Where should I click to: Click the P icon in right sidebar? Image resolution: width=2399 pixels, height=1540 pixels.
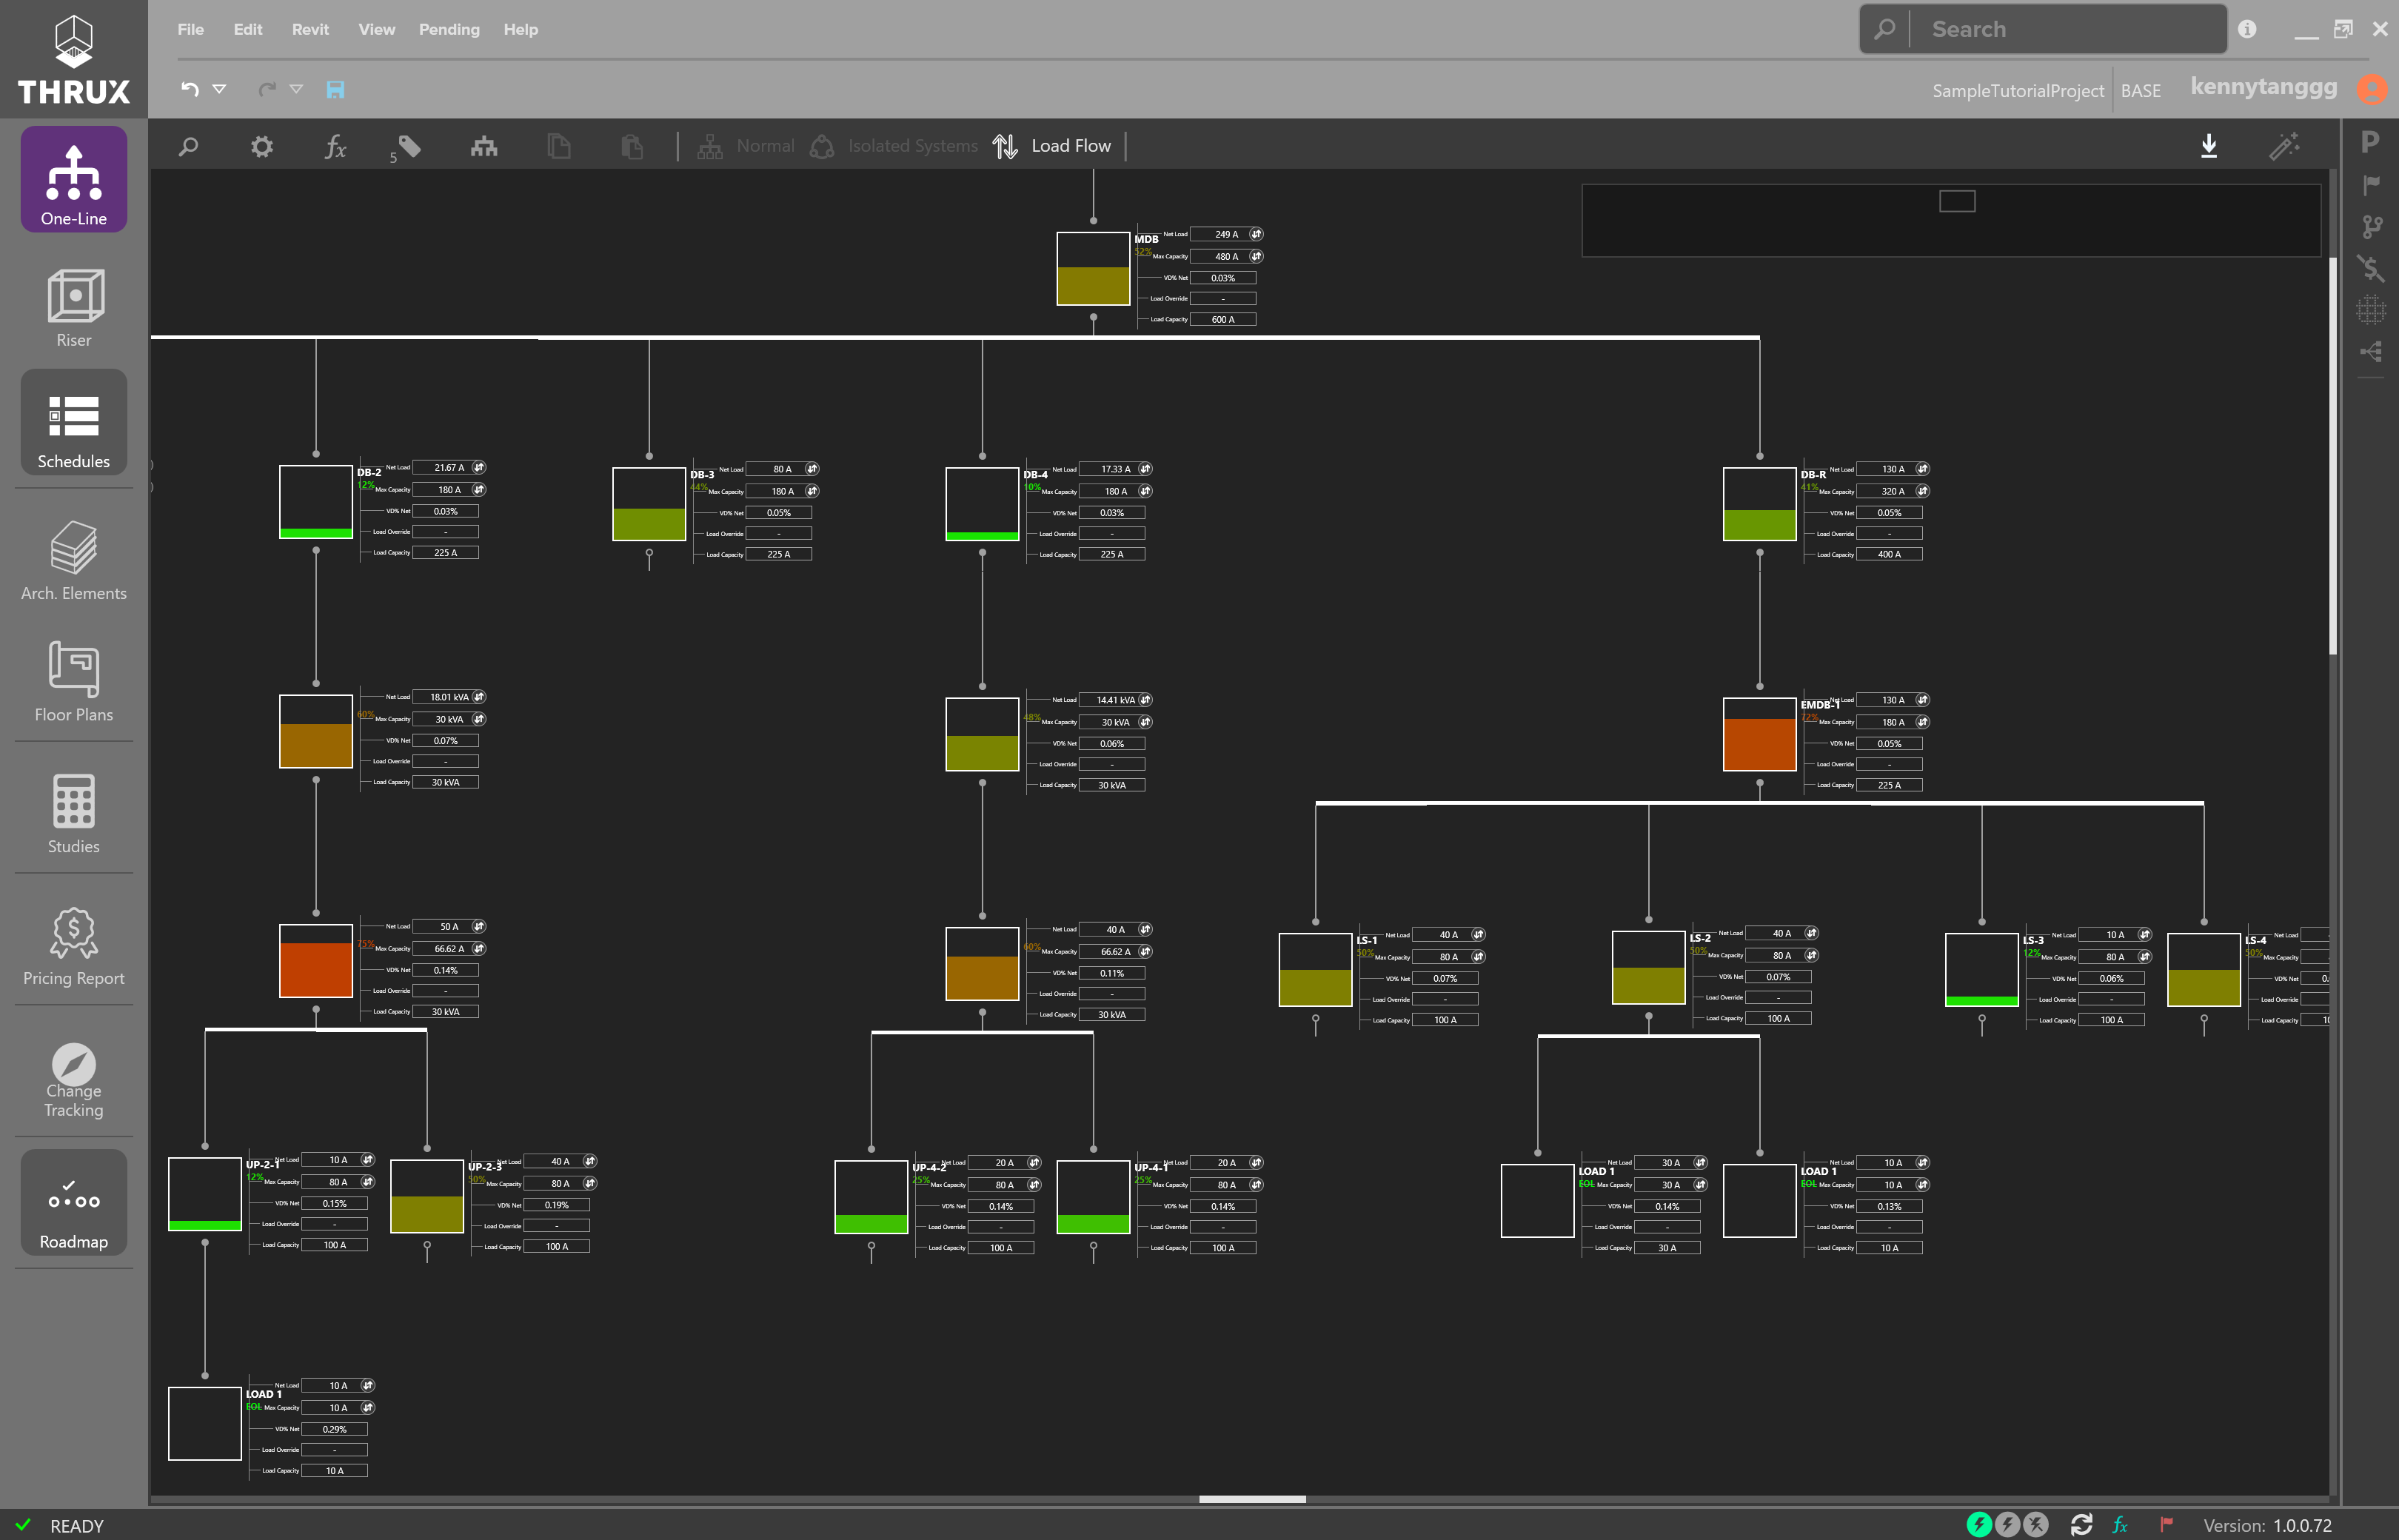2370,142
